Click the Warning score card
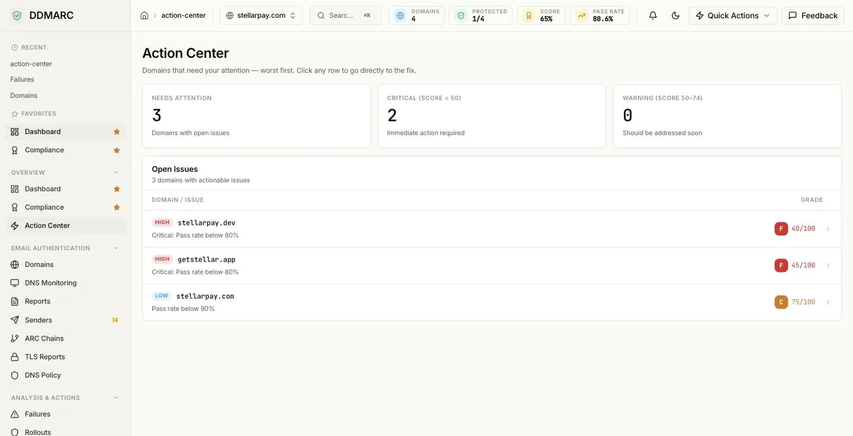This screenshot has width=853, height=436. 727,116
